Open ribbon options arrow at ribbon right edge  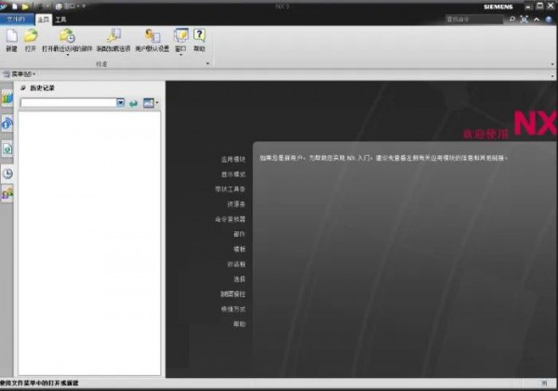(552, 64)
